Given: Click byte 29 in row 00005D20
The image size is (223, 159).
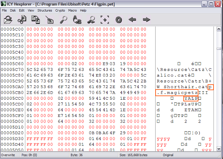Looking at the screenshot, I should click(x=123, y=133).
